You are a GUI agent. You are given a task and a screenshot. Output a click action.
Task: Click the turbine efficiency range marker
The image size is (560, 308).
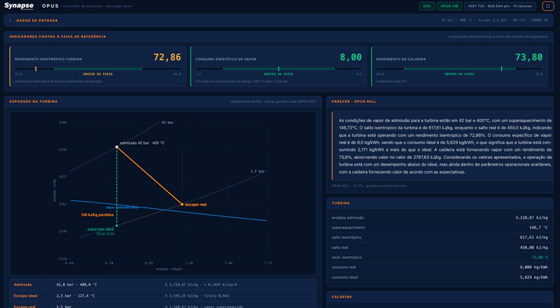[x=36, y=69]
